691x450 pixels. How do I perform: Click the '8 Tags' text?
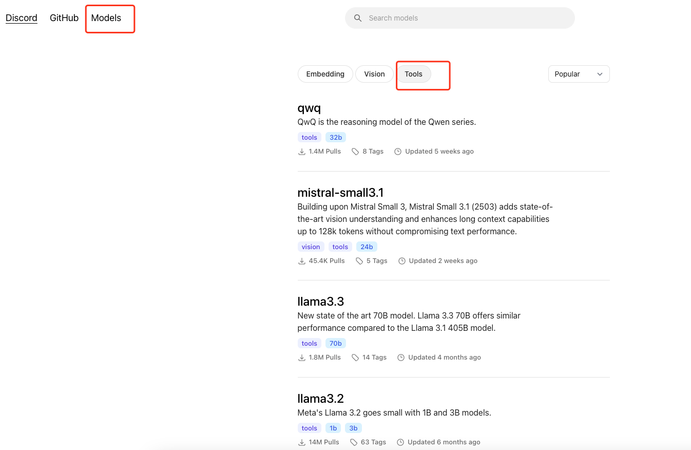click(x=373, y=152)
